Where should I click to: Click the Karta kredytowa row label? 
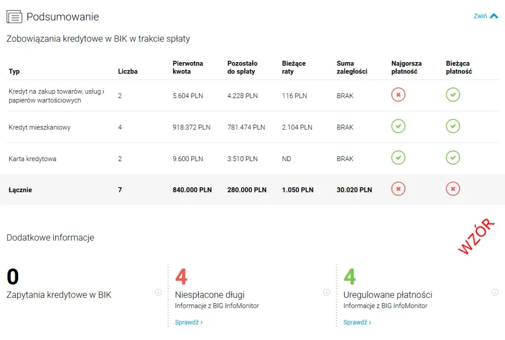(x=32, y=159)
